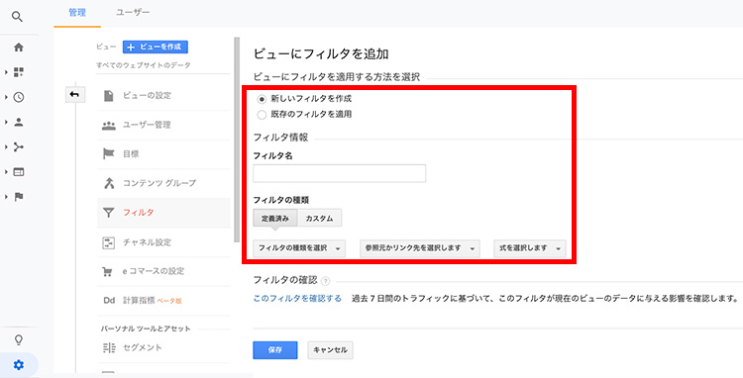Click the document icon for ビューの設定

pos(109,96)
